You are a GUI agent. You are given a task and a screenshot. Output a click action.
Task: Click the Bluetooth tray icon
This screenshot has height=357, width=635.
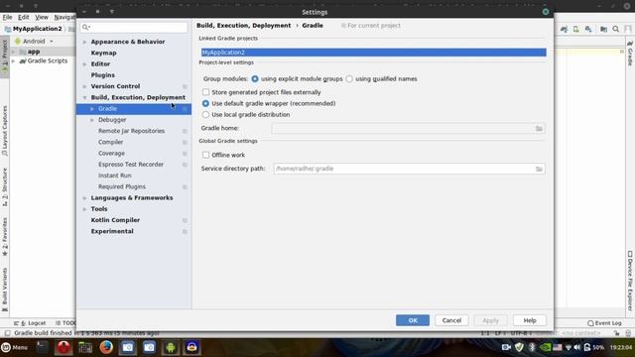pyautogui.click(x=532, y=347)
